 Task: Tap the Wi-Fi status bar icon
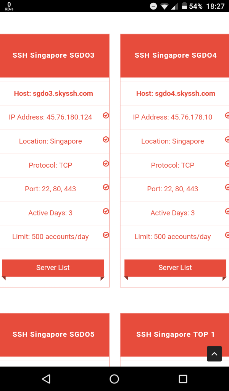point(164,6)
